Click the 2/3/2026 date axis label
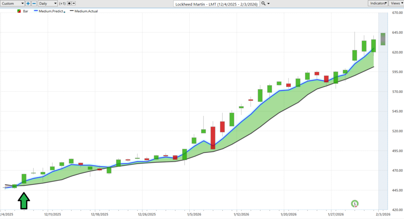 (383, 214)
